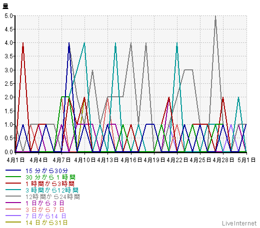Click the olive legend line swatch
The height and width of the screenshot is (228, 260).
13,222
